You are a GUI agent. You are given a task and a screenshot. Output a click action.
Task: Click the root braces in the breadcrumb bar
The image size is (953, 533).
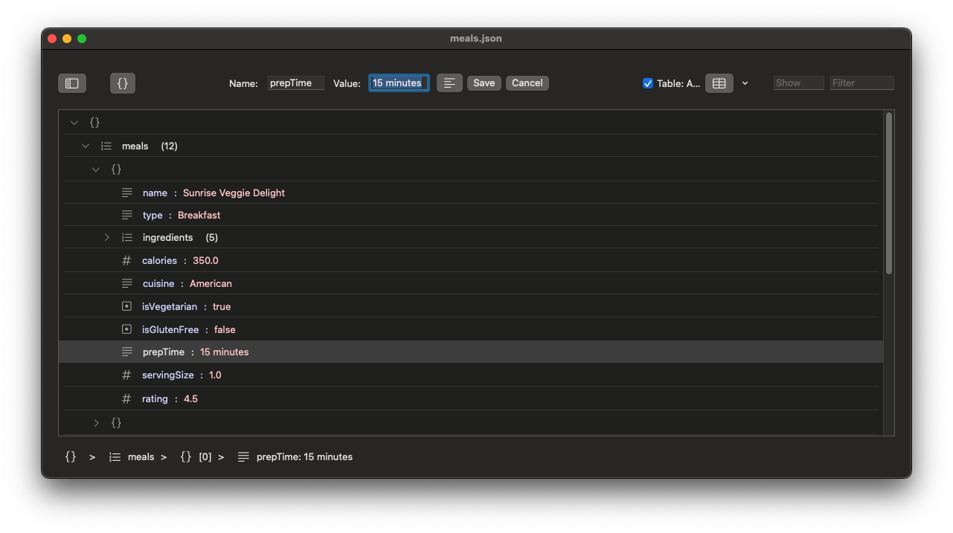click(71, 456)
